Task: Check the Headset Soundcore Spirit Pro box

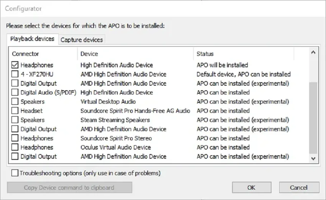Action: [15, 111]
